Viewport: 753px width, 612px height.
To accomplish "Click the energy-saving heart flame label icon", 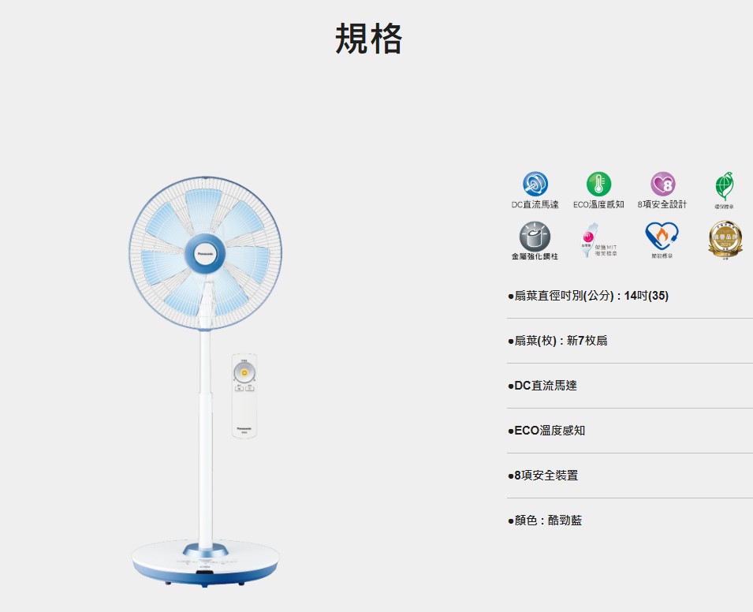I will (662, 237).
